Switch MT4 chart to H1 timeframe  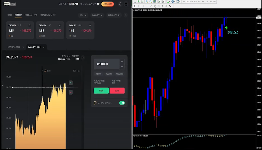click(x=199, y=1)
